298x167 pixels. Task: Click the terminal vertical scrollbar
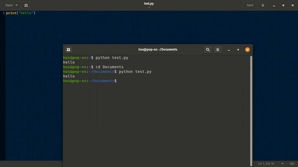click(x=251, y=111)
